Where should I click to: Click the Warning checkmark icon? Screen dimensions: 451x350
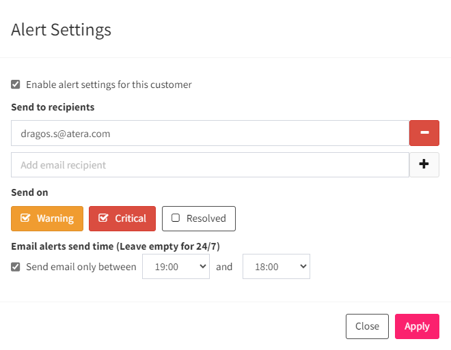pyautogui.click(x=25, y=218)
